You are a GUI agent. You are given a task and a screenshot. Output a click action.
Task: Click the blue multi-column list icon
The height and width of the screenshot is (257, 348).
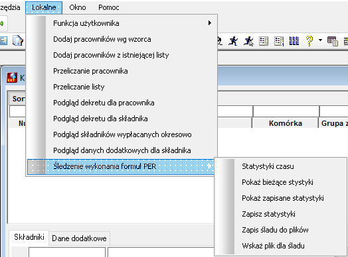point(294,41)
